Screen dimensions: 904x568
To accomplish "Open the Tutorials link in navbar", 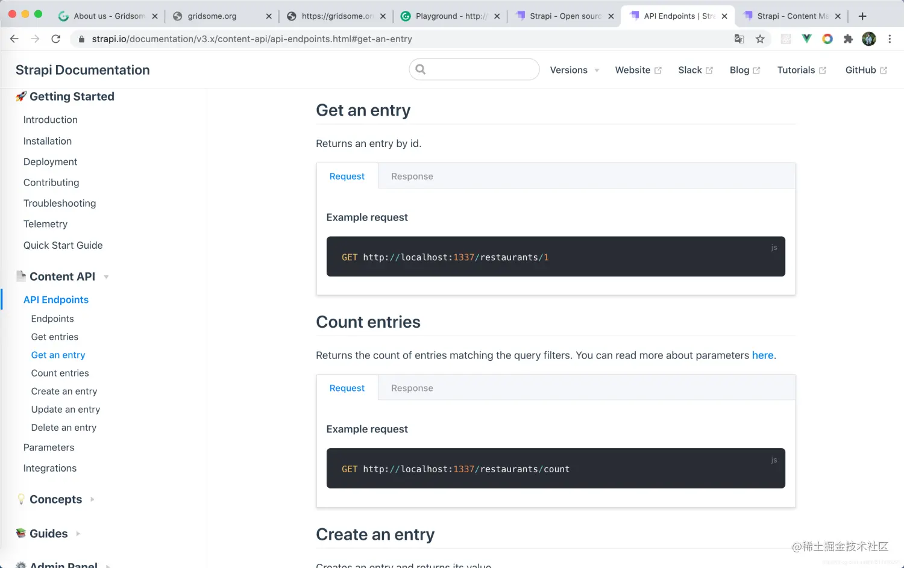I will [x=802, y=70].
